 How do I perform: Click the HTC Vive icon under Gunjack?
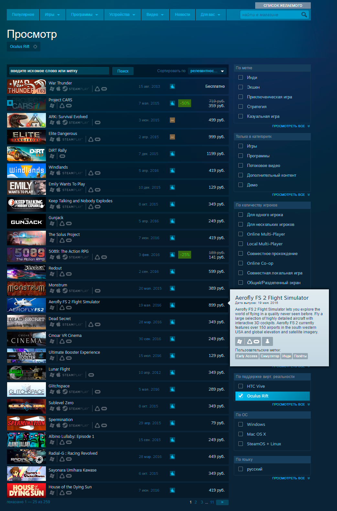point(62,223)
